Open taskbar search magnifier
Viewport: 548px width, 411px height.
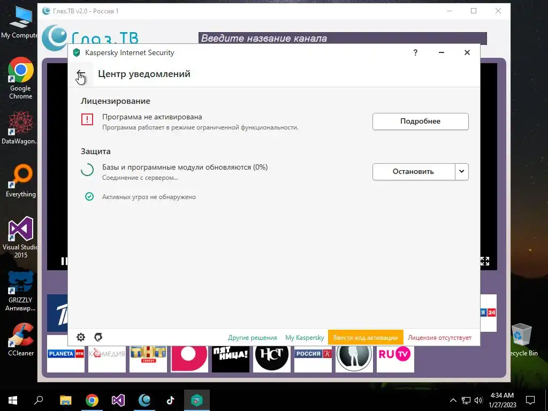[x=39, y=400]
